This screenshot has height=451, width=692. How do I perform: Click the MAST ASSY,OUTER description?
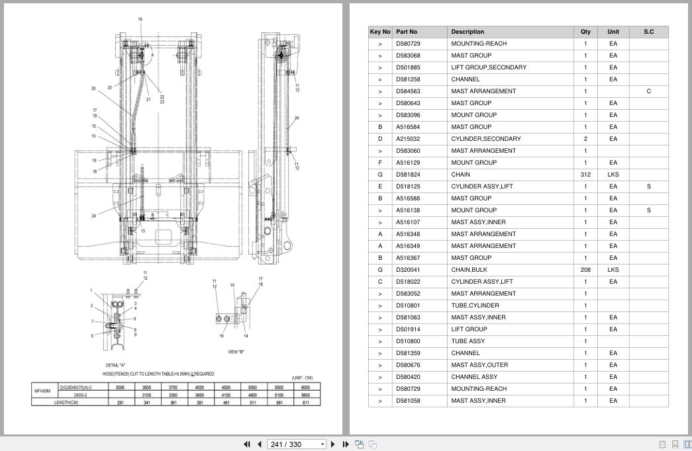click(479, 365)
